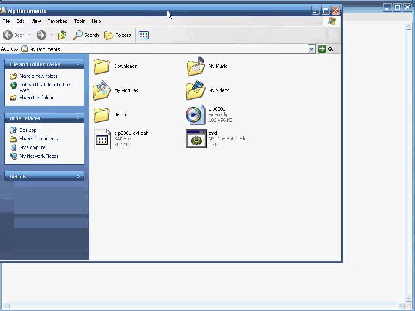
Task: Select the clip0001.avi.bak file icon
Action: click(x=102, y=139)
